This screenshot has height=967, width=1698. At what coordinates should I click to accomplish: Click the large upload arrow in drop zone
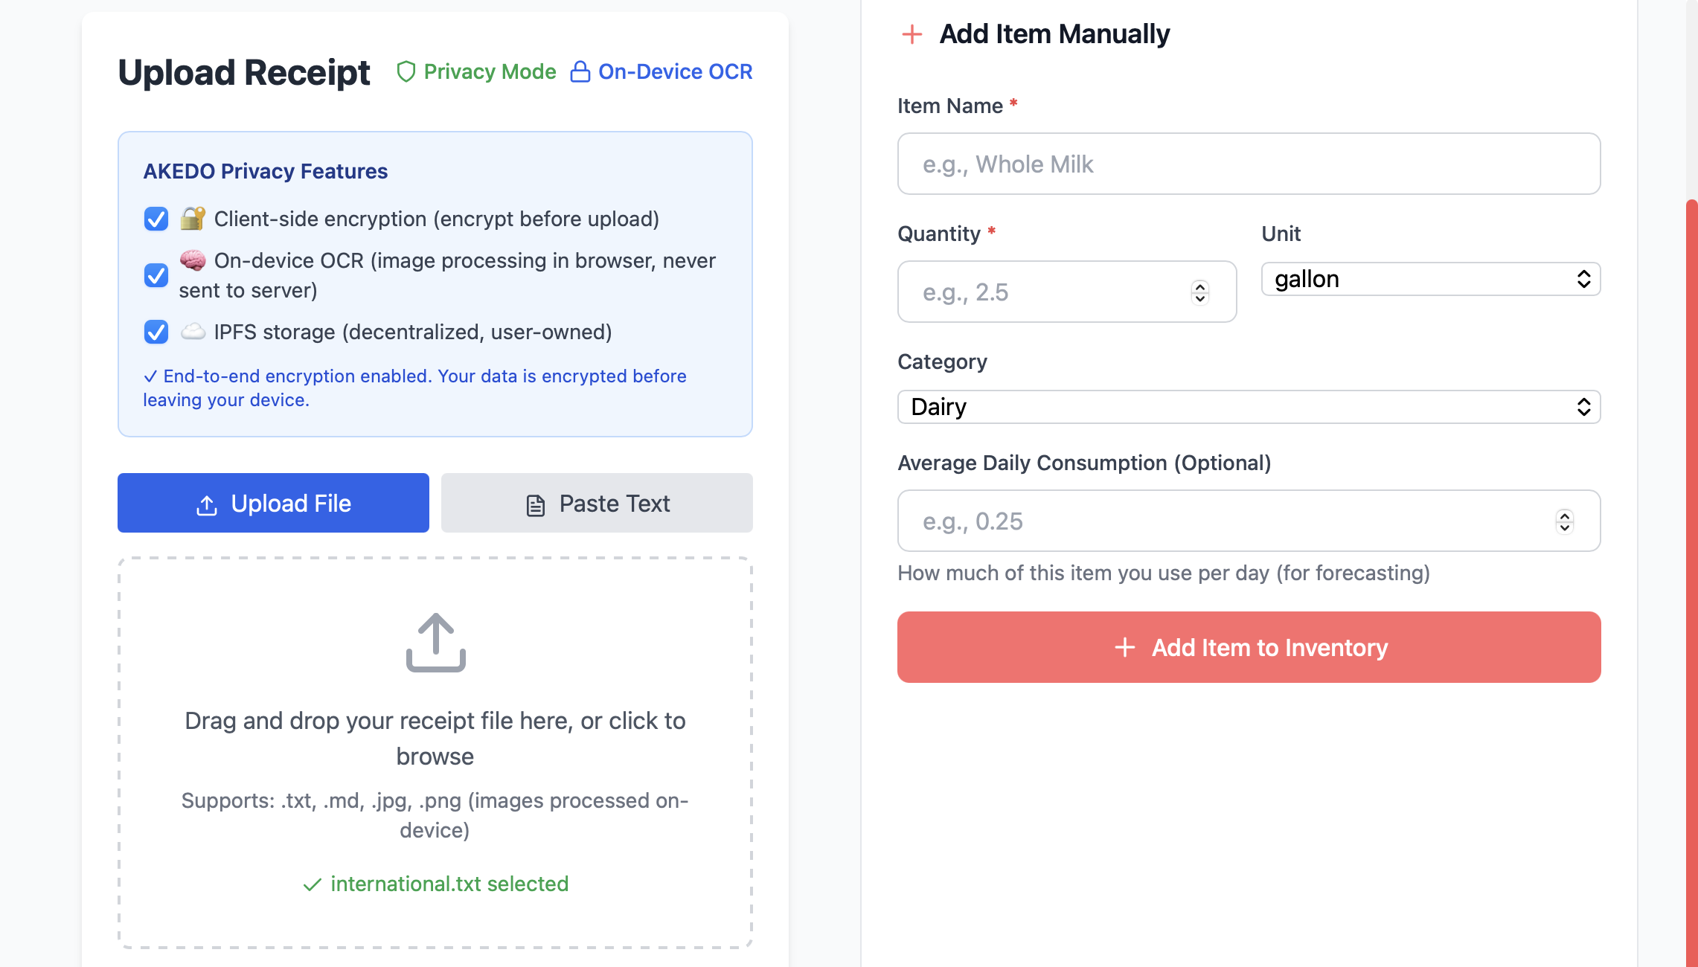435,642
